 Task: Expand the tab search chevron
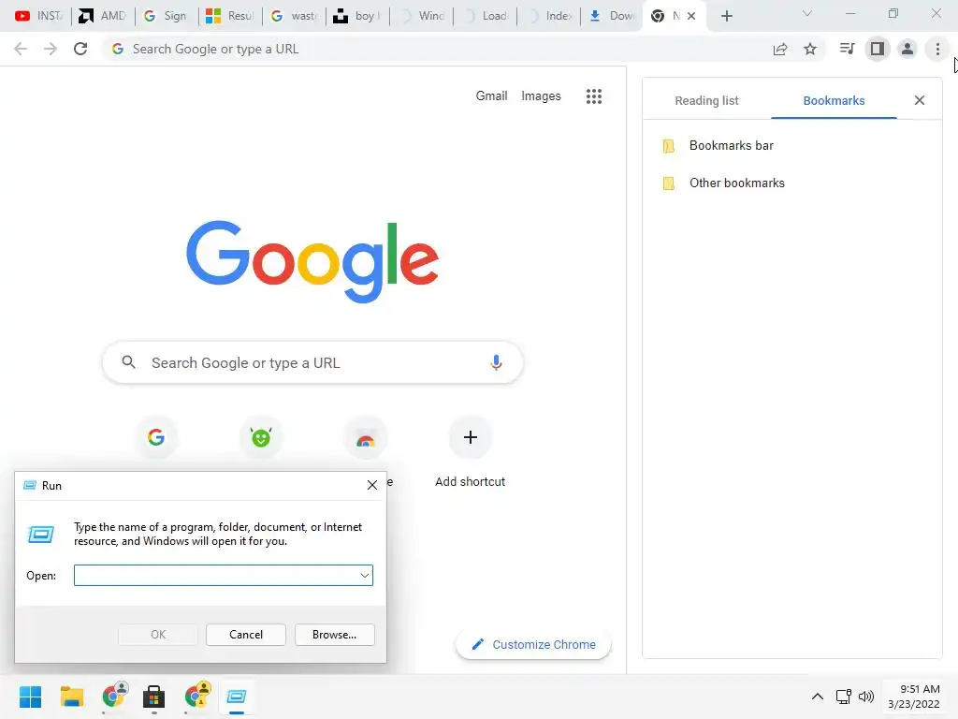807,13
